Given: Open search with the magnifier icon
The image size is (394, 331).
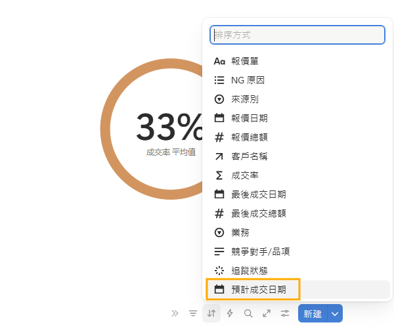Looking at the screenshot, I should pyautogui.click(x=248, y=314).
